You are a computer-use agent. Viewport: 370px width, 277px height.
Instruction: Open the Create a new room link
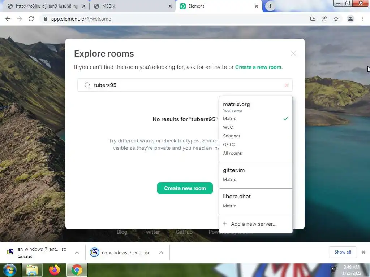[x=258, y=67]
